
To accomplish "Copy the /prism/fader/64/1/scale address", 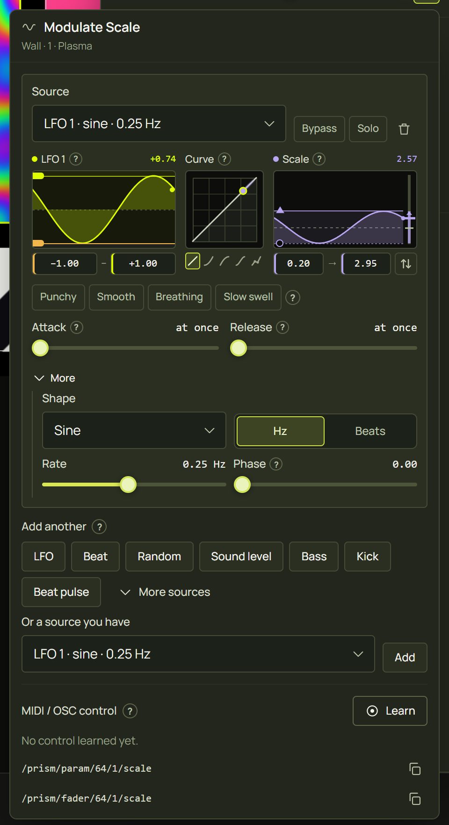I will (x=415, y=799).
